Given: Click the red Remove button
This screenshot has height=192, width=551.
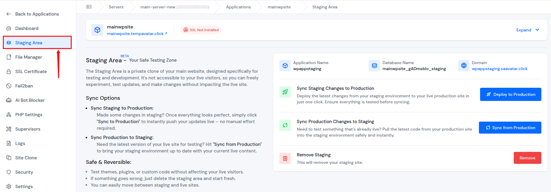Looking at the screenshot, I should point(527,158).
